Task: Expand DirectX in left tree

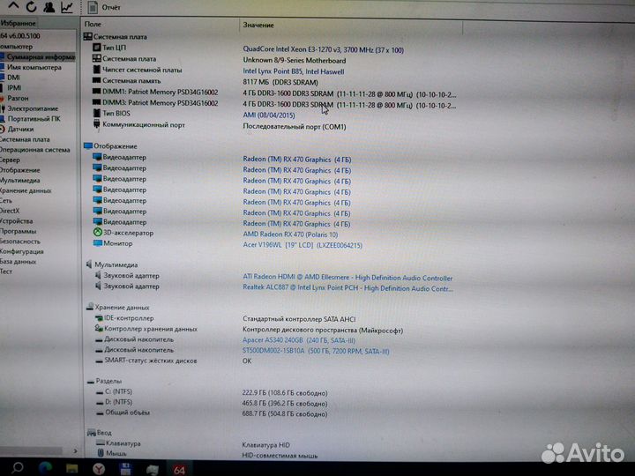Action: (x=10, y=211)
